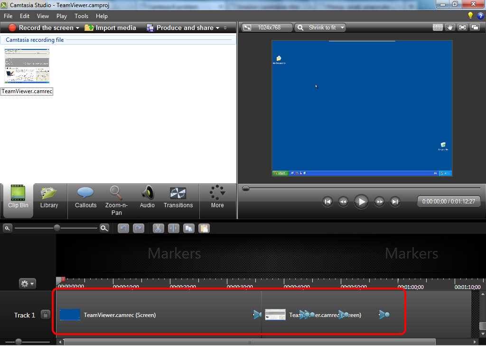
Task: Click the fast forward button
Action: [379, 202]
